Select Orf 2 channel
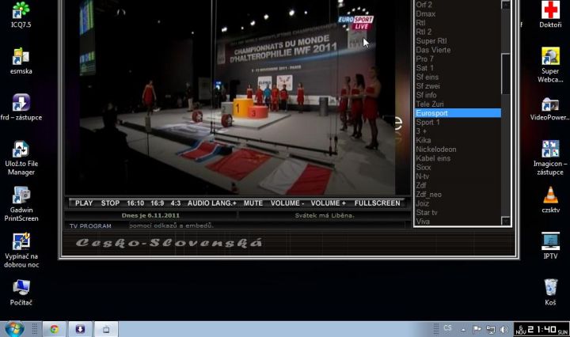 coord(424,5)
